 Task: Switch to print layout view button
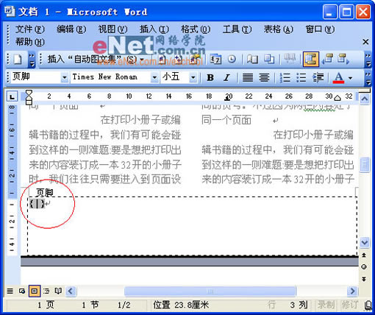coord(35,291)
